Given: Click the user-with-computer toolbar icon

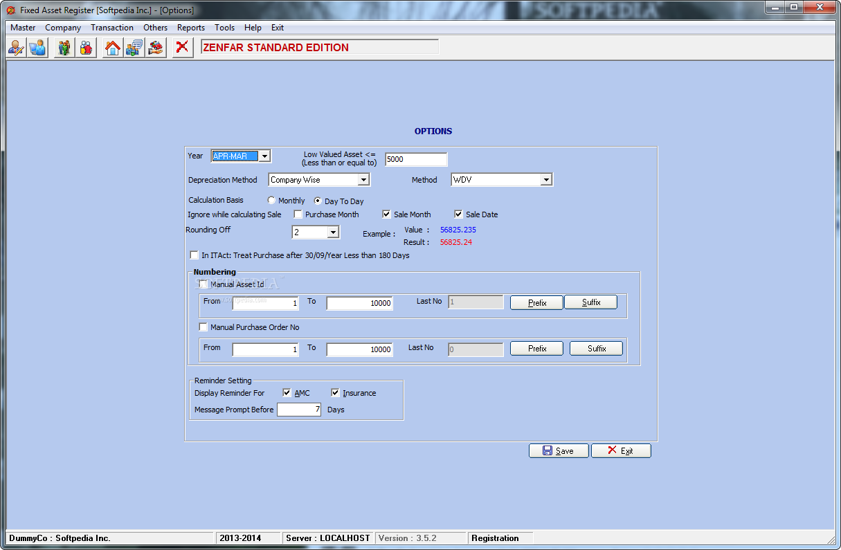Looking at the screenshot, I should 38,48.
